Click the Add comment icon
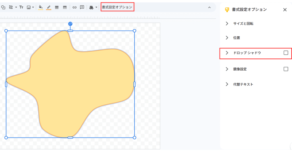Image resolution: width=292 pixels, height=152 pixels. [82, 7]
